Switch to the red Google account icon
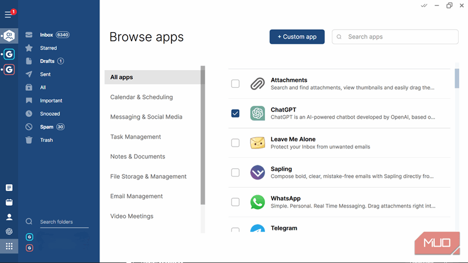The height and width of the screenshot is (263, 468). (x=9, y=70)
